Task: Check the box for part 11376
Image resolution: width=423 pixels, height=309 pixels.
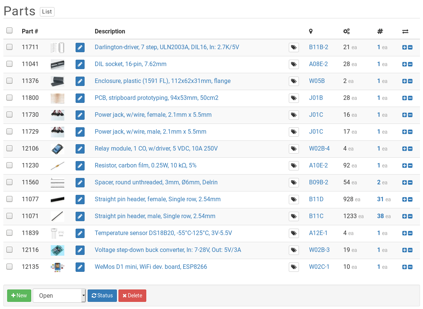Action: (x=9, y=81)
